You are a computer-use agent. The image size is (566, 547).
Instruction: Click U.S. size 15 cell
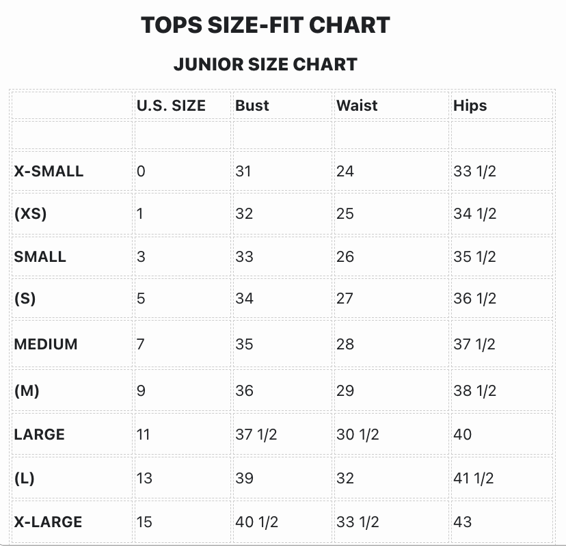144,522
